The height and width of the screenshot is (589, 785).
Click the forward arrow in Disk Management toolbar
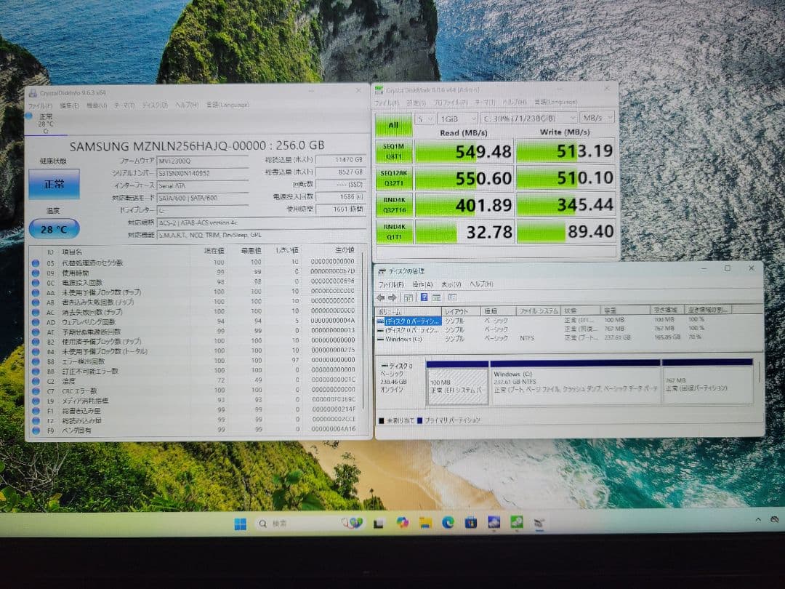(394, 296)
